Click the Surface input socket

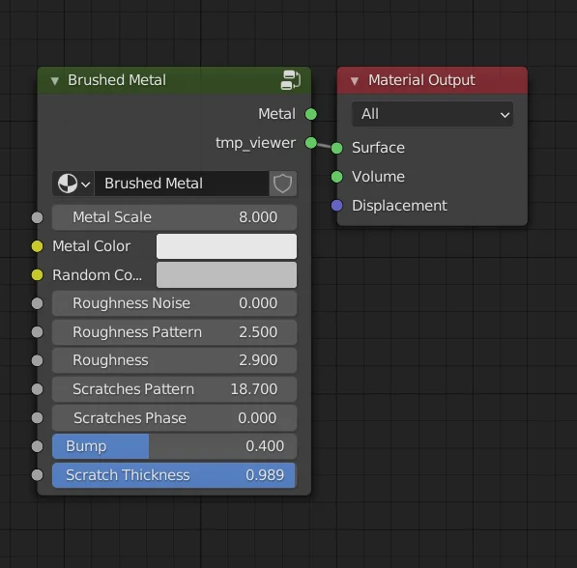336,148
